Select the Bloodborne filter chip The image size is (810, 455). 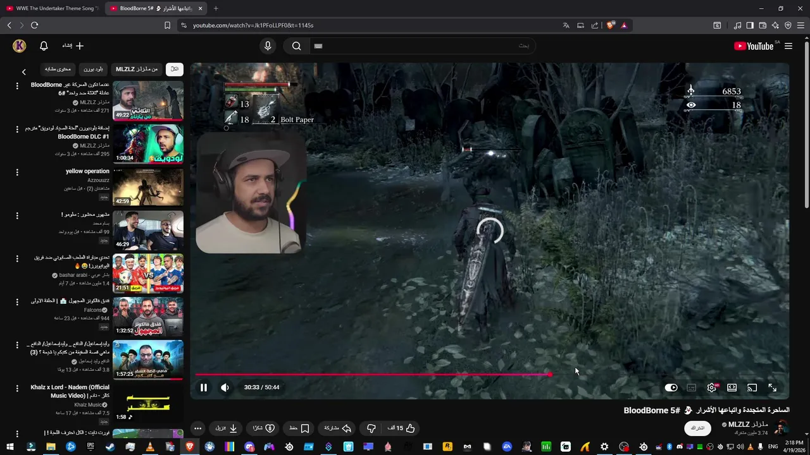[x=93, y=69]
